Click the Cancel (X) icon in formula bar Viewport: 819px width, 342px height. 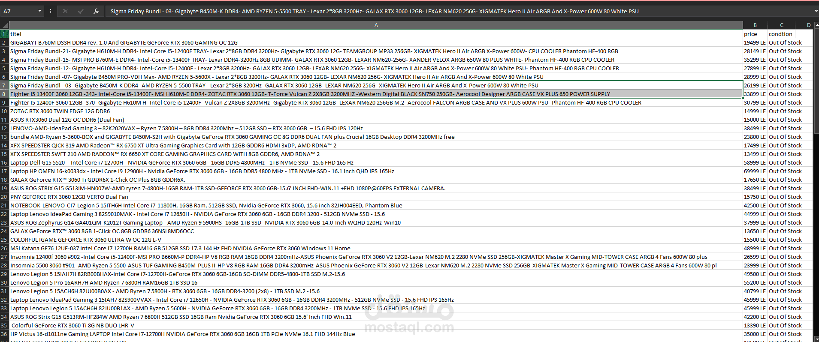(x=65, y=11)
